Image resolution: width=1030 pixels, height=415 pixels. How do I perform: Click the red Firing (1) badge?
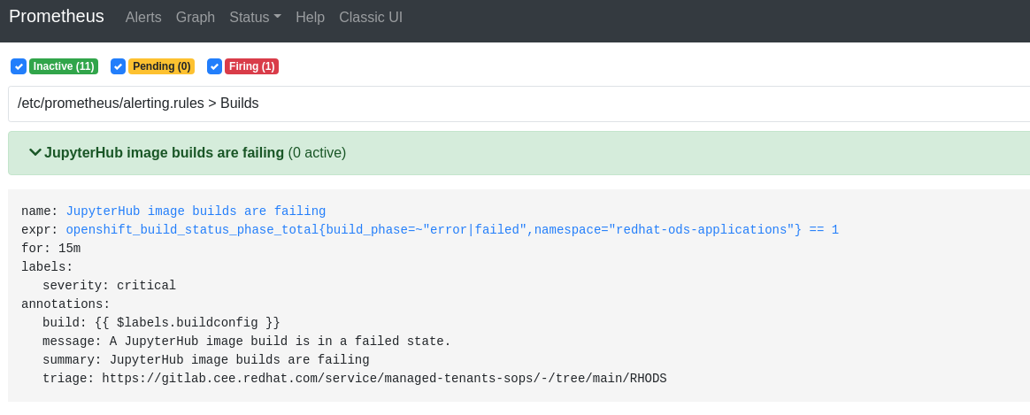tap(251, 66)
